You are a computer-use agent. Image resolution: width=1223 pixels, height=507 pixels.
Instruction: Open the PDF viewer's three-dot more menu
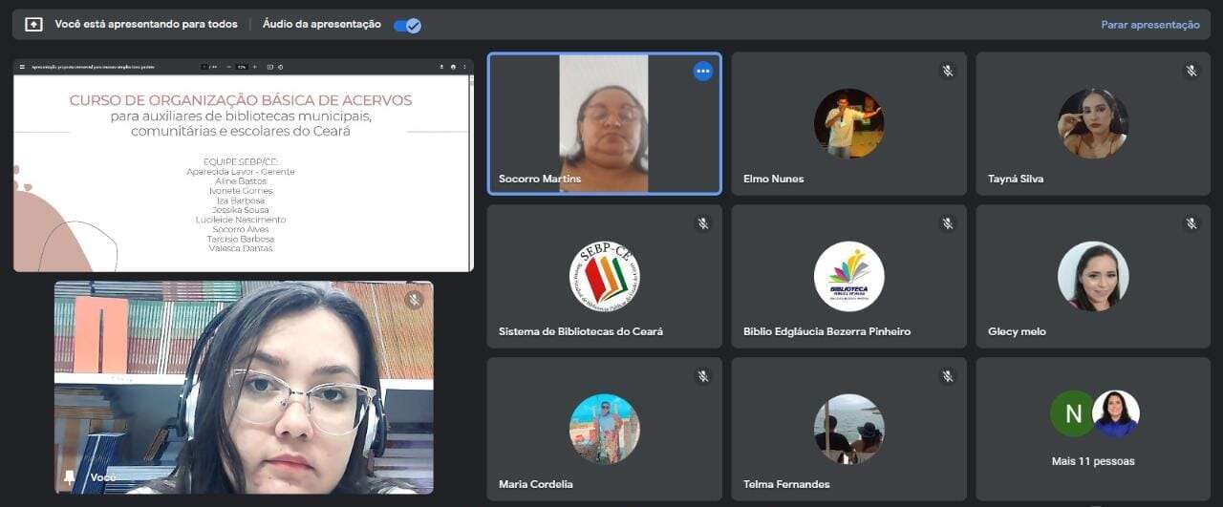click(x=464, y=67)
